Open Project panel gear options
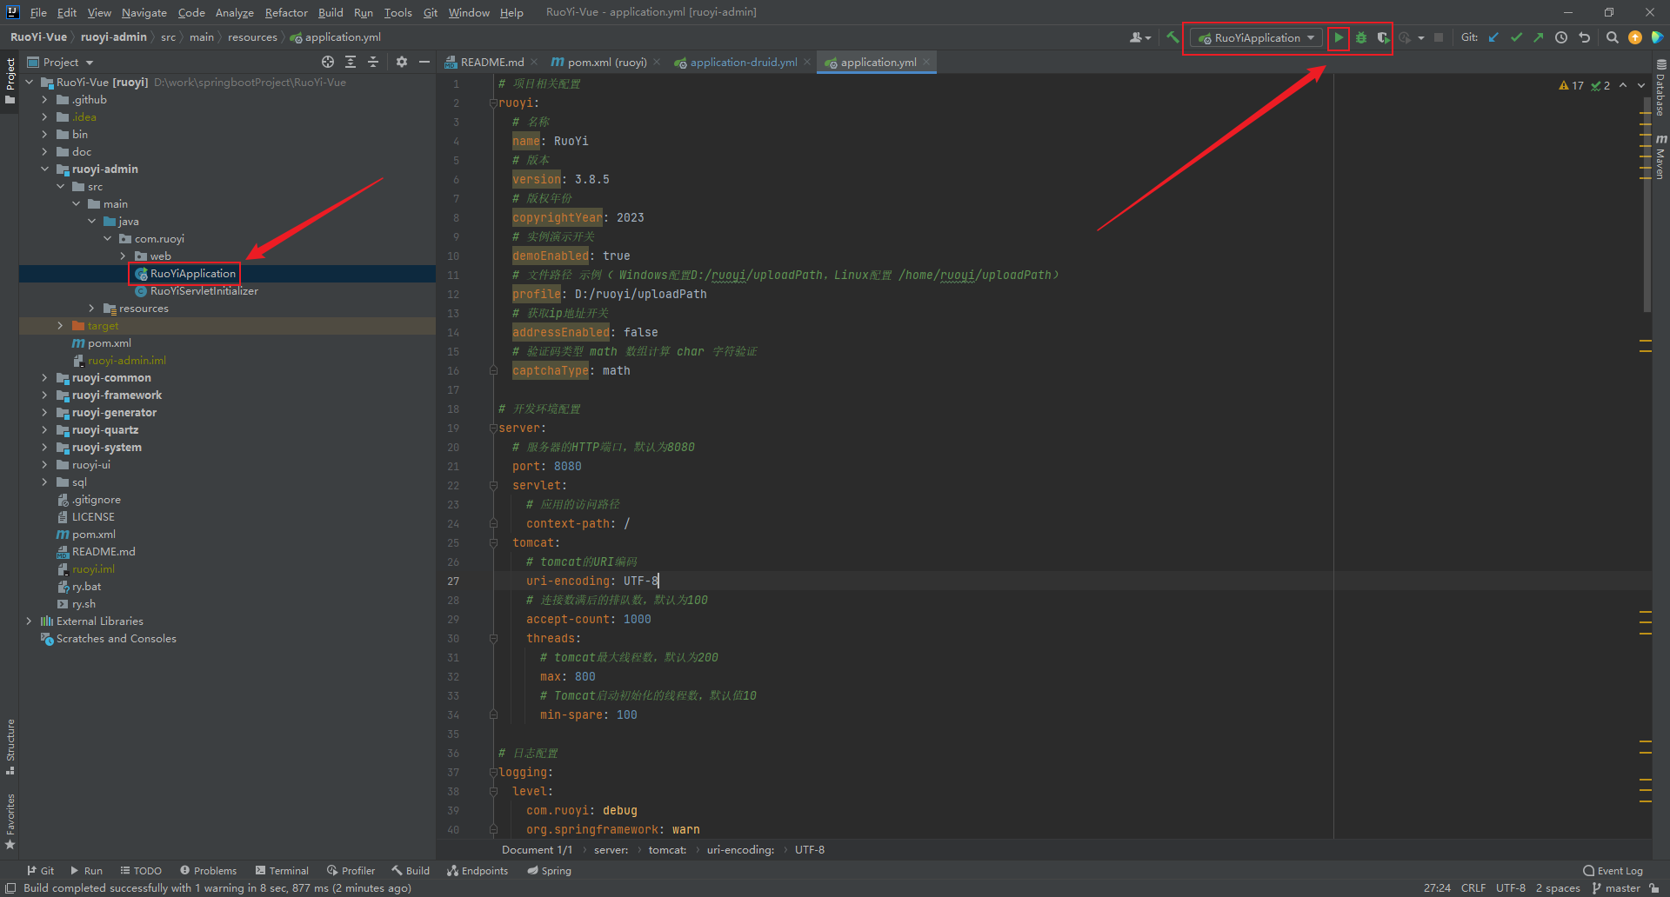The width and height of the screenshot is (1670, 897). tap(402, 62)
